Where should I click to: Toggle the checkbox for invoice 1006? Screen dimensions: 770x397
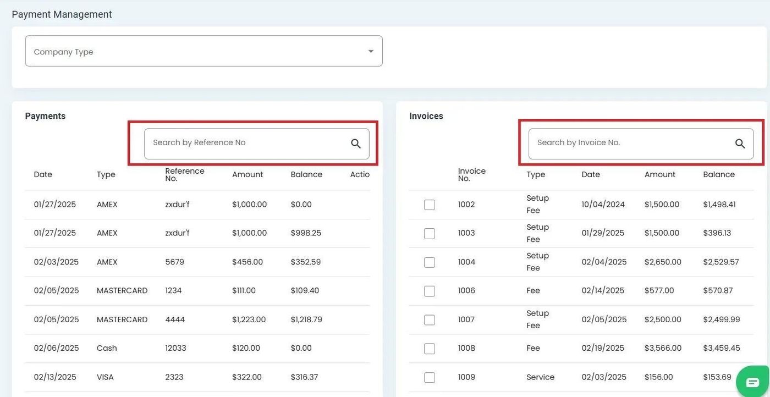point(430,291)
